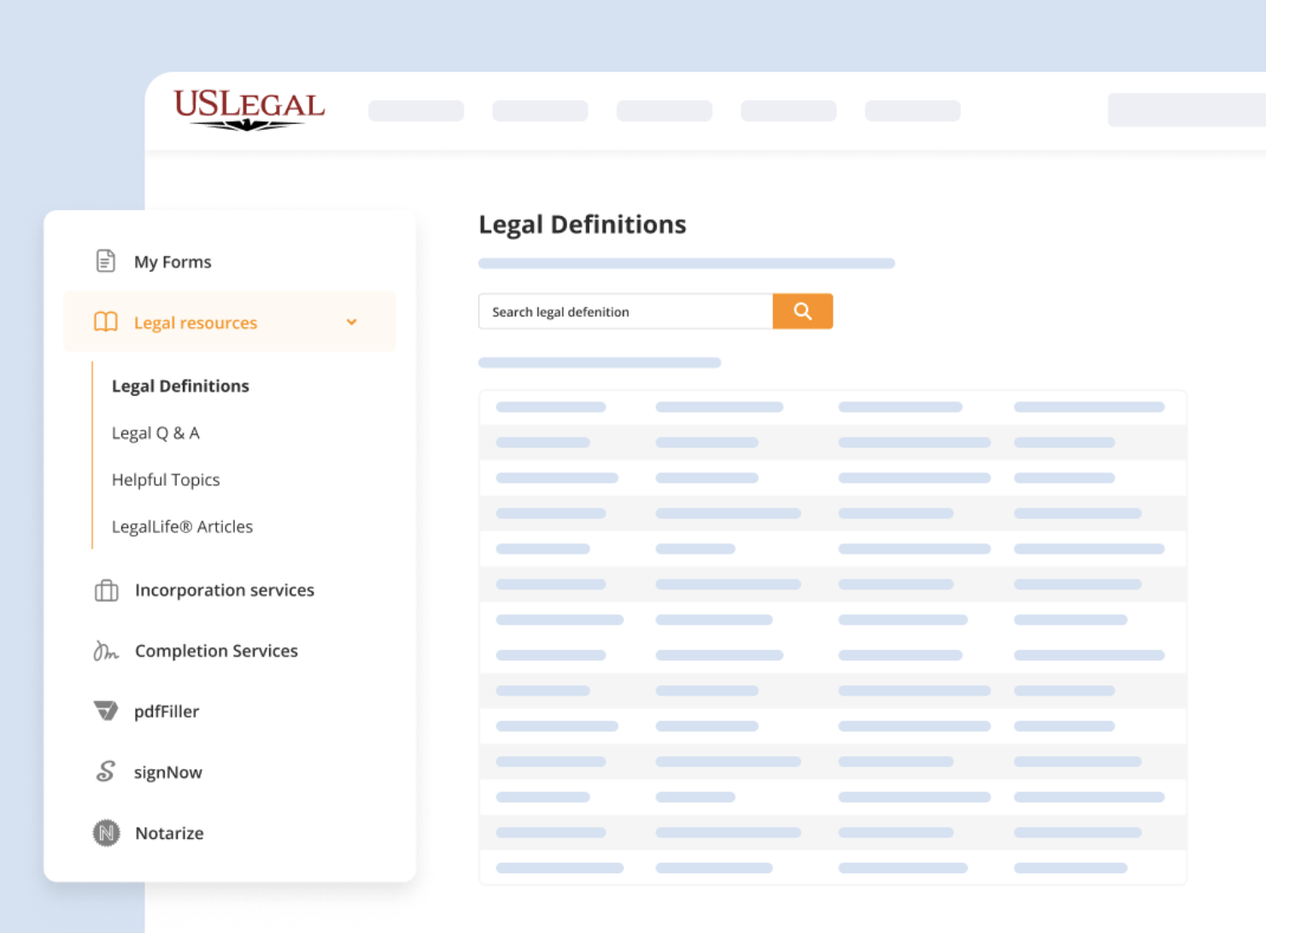Screen dimensions: 1295x933
Task: Click the first navigation item in the header
Action: tap(416, 110)
